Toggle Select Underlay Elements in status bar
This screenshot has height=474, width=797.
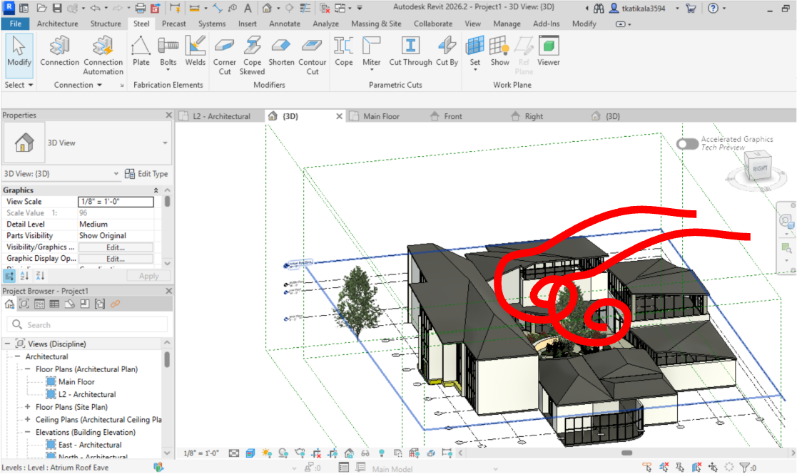tap(664, 467)
